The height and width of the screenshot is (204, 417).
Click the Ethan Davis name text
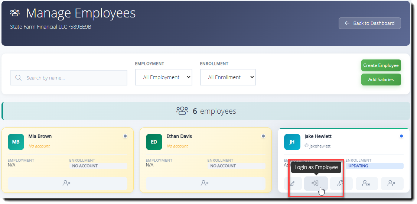pyautogui.click(x=179, y=136)
